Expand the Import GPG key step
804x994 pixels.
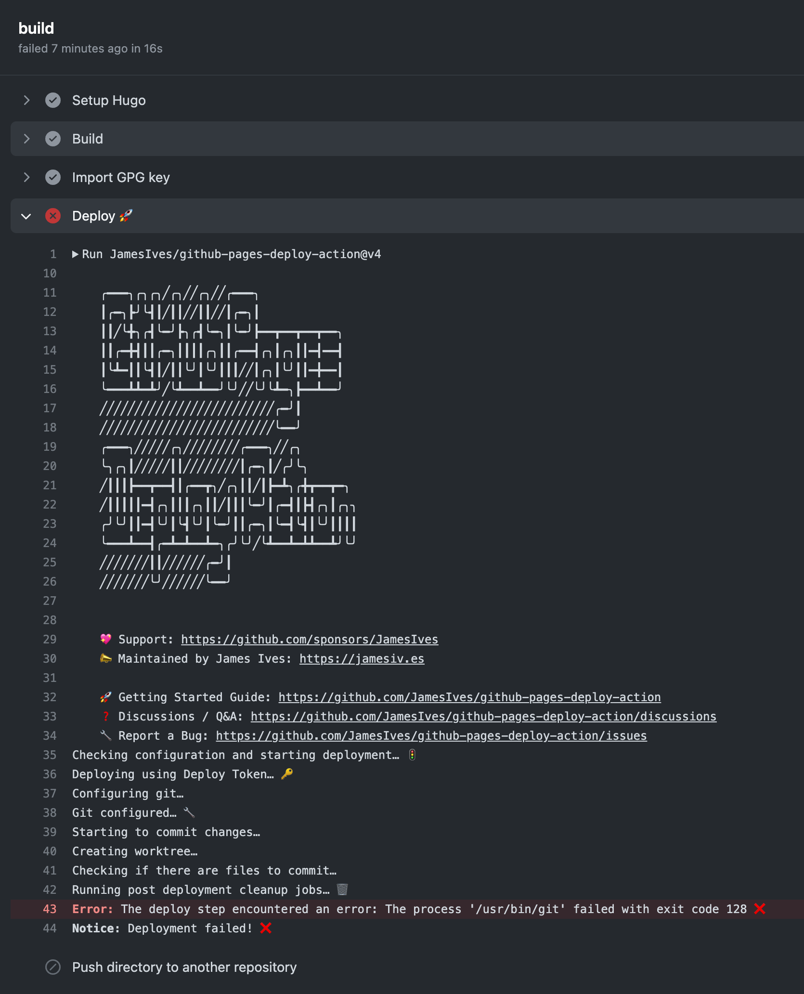[27, 177]
